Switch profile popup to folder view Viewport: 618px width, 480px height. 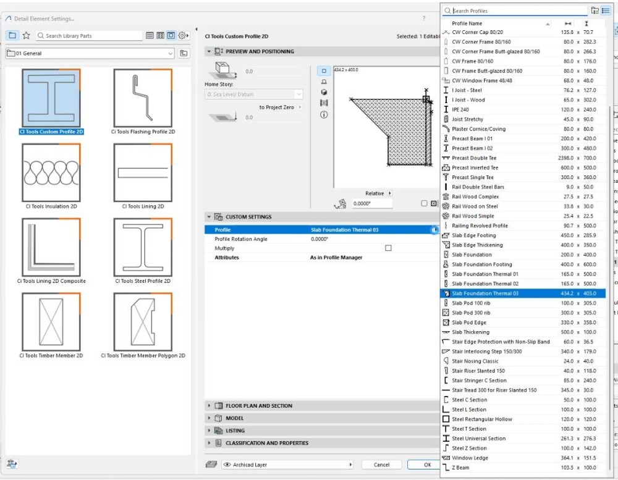pos(595,11)
